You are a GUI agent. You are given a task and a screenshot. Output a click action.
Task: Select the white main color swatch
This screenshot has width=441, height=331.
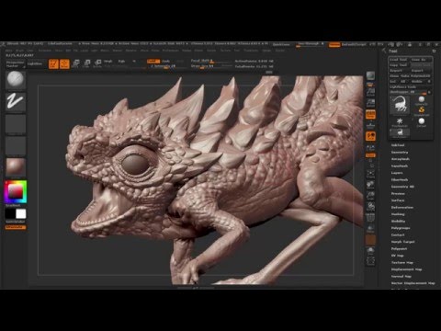pos(21,214)
